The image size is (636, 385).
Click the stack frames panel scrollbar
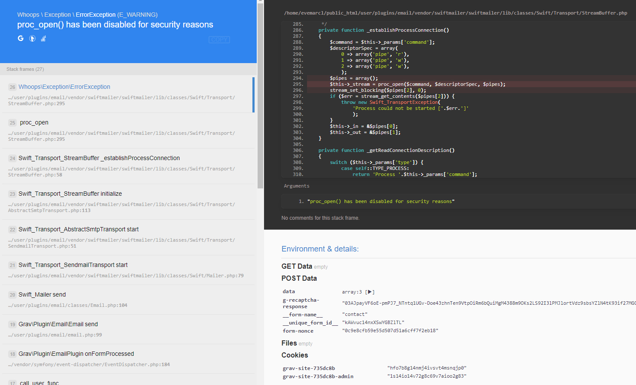pyautogui.click(x=260, y=96)
